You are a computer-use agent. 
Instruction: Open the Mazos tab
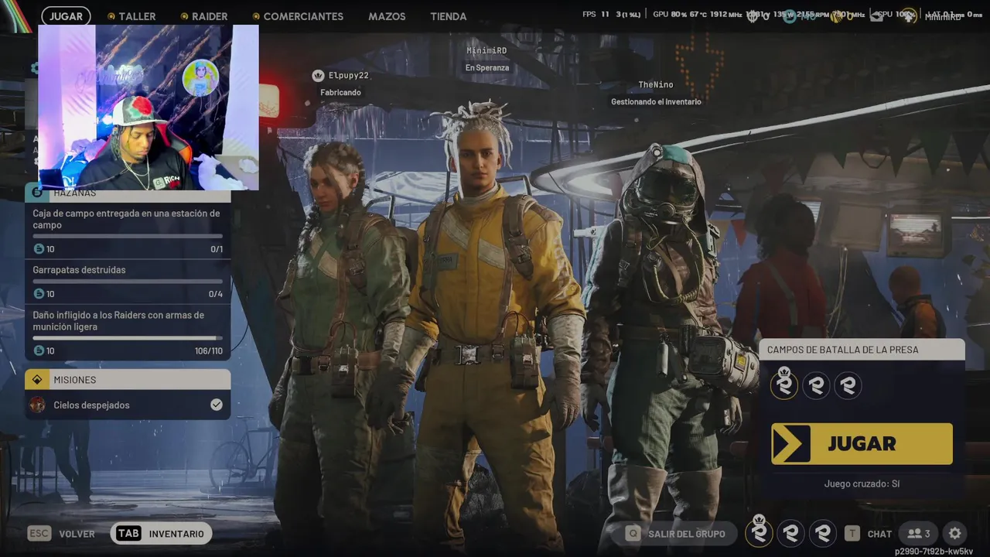387,16
